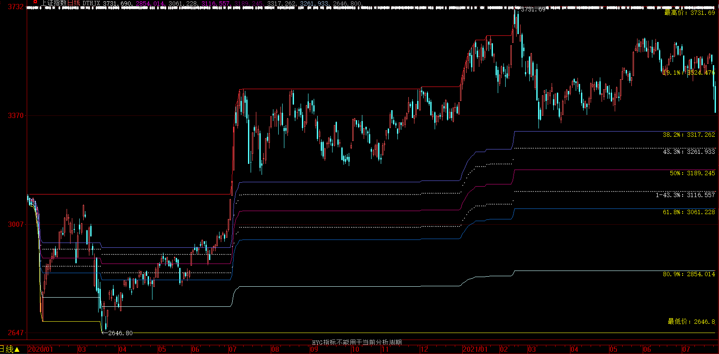Click the 2647 price axis label
719x354 pixels.
point(15,333)
